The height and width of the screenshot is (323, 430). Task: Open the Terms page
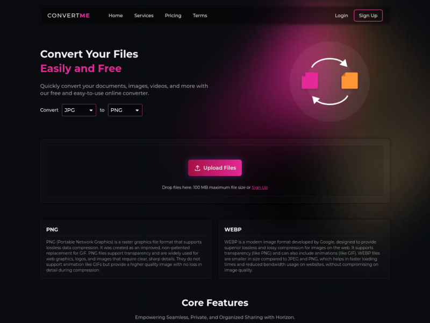pyautogui.click(x=200, y=16)
